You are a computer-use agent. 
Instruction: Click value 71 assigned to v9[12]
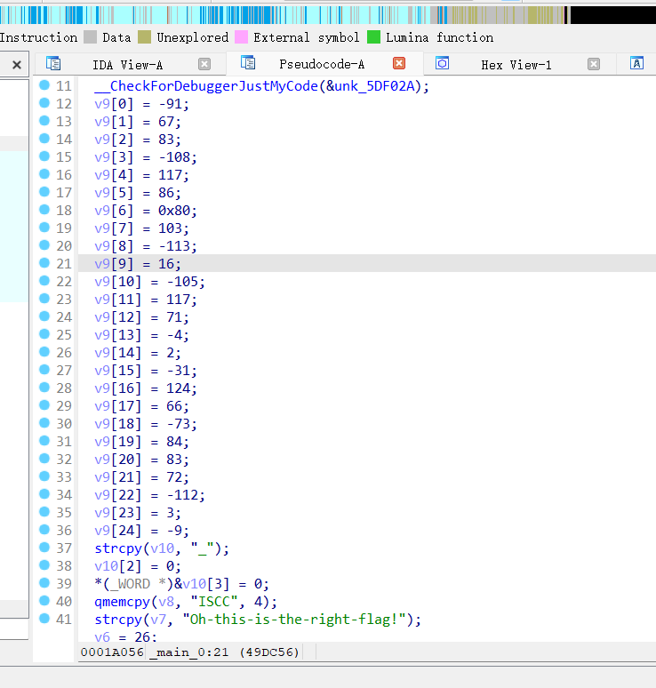(174, 317)
